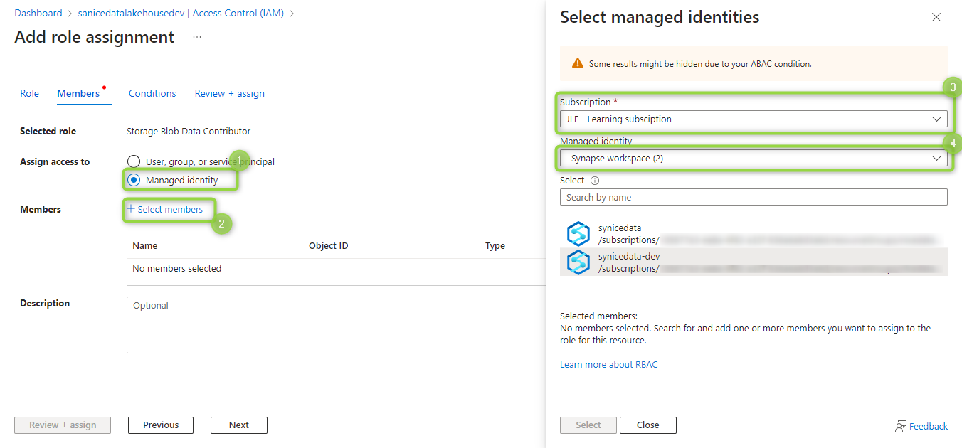Click the synicedata Synapse workspace icon
962x448 pixels.
pyautogui.click(x=578, y=233)
